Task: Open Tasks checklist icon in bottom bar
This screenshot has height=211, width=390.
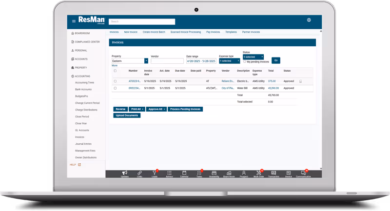Action: coord(199,173)
